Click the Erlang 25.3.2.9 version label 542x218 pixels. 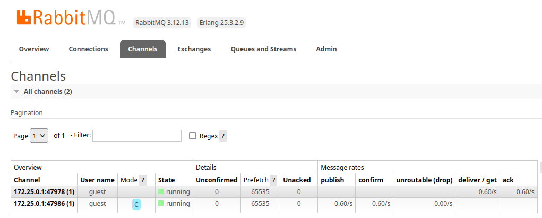point(221,23)
